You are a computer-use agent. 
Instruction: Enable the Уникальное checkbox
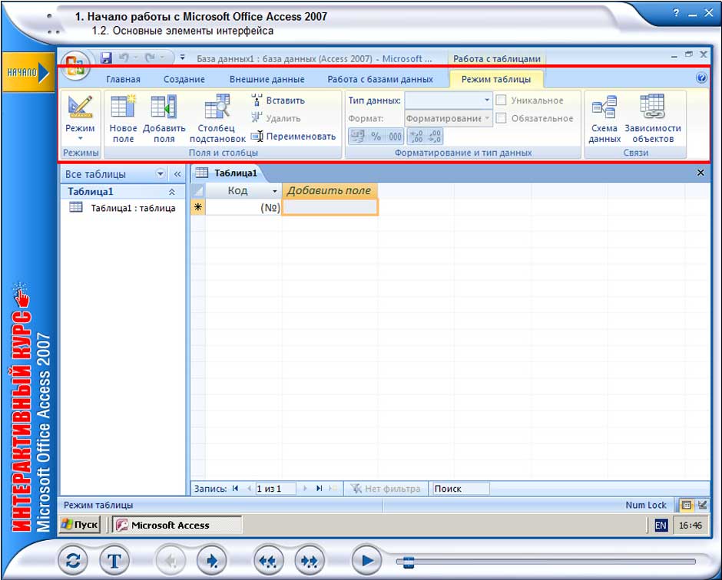[501, 101]
